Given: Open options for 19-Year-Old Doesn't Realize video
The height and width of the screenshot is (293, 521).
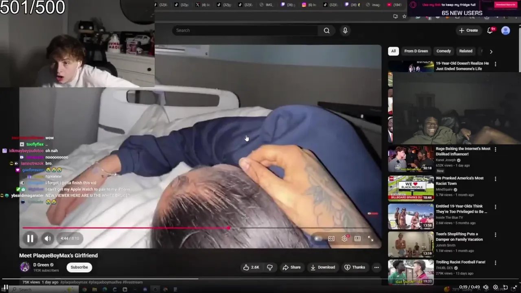Looking at the screenshot, I should tap(495, 64).
